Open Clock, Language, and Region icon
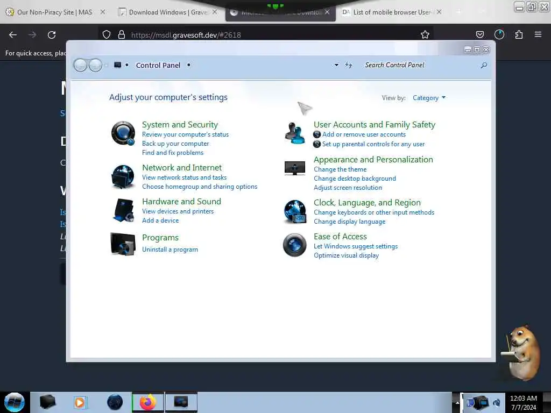The image size is (551, 413). tap(295, 211)
